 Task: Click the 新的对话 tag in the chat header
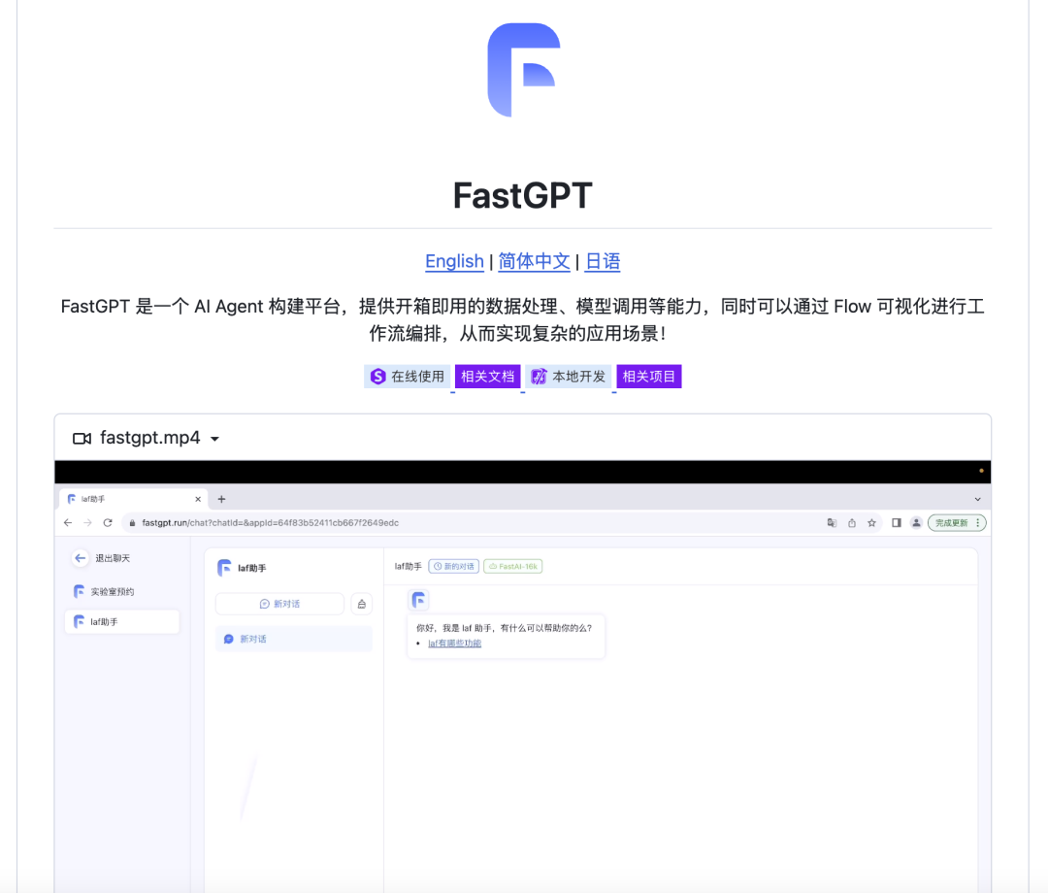tap(454, 566)
